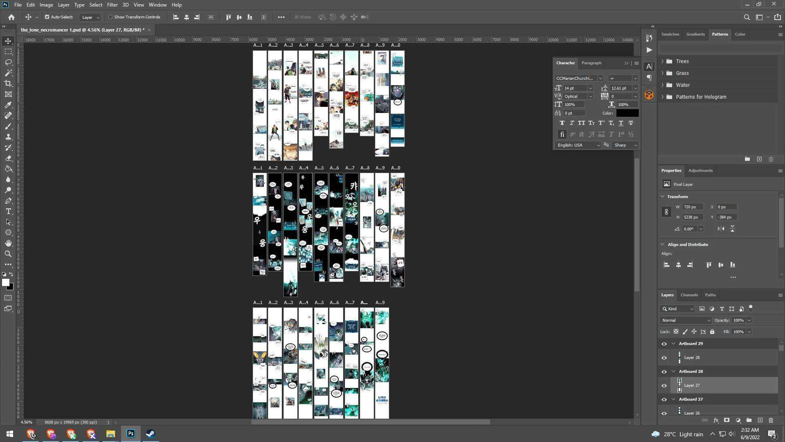Select the Healing Brush tool

pyautogui.click(x=8, y=115)
